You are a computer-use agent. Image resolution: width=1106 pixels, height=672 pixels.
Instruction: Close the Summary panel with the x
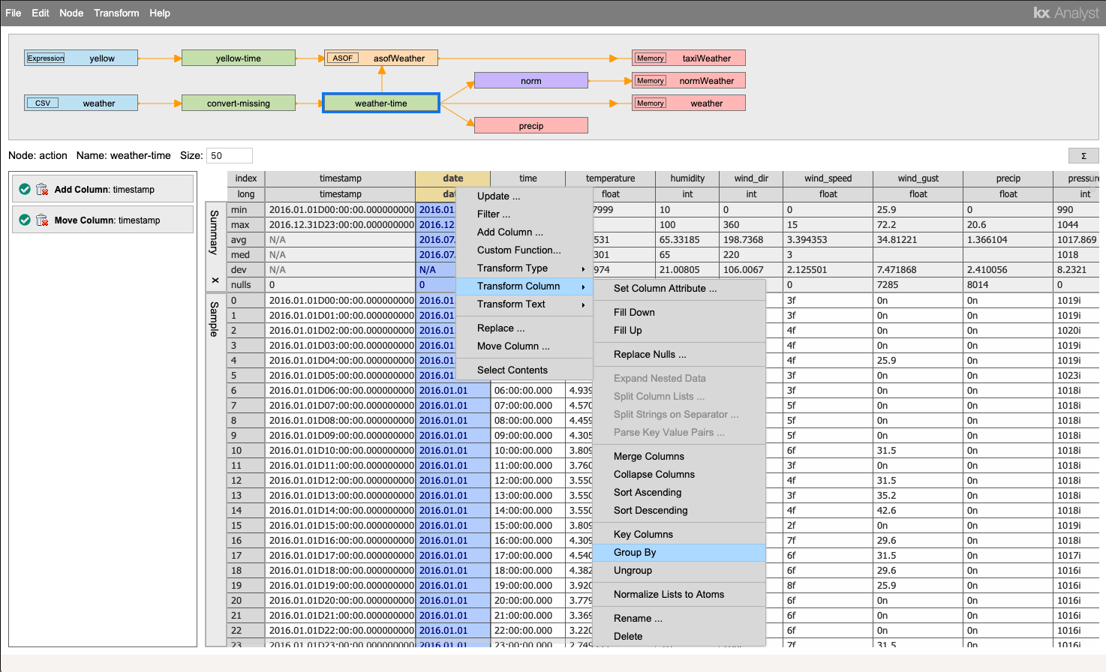pos(215,280)
